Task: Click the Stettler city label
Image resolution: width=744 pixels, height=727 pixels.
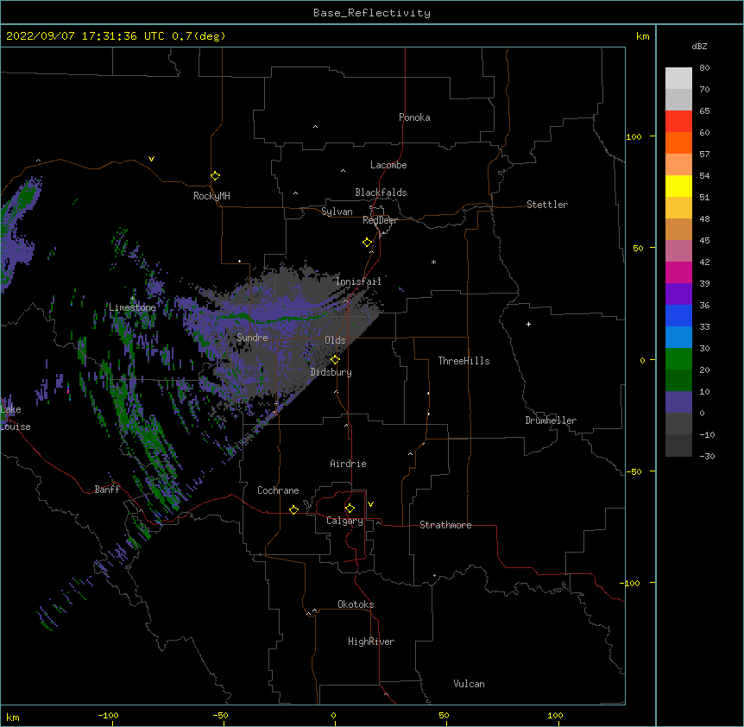Action: [547, 205]
